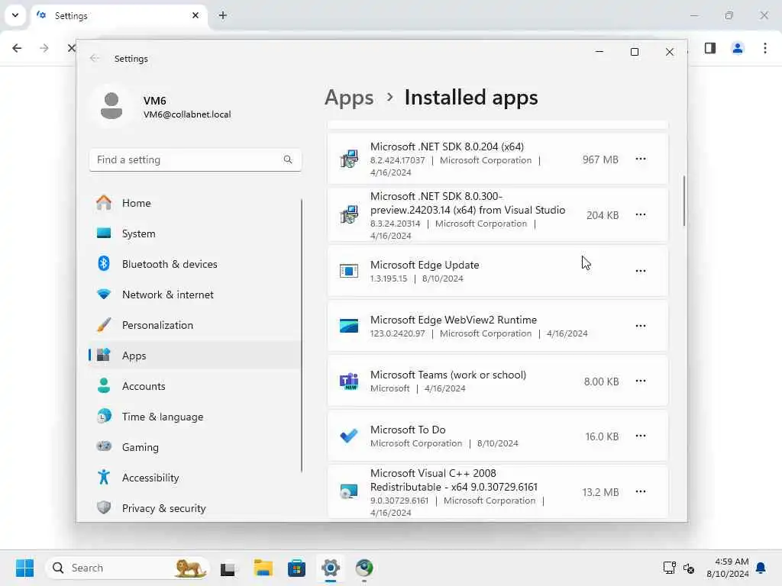Toggle the browser side panel
782x586 pixels.
point(710,48)
